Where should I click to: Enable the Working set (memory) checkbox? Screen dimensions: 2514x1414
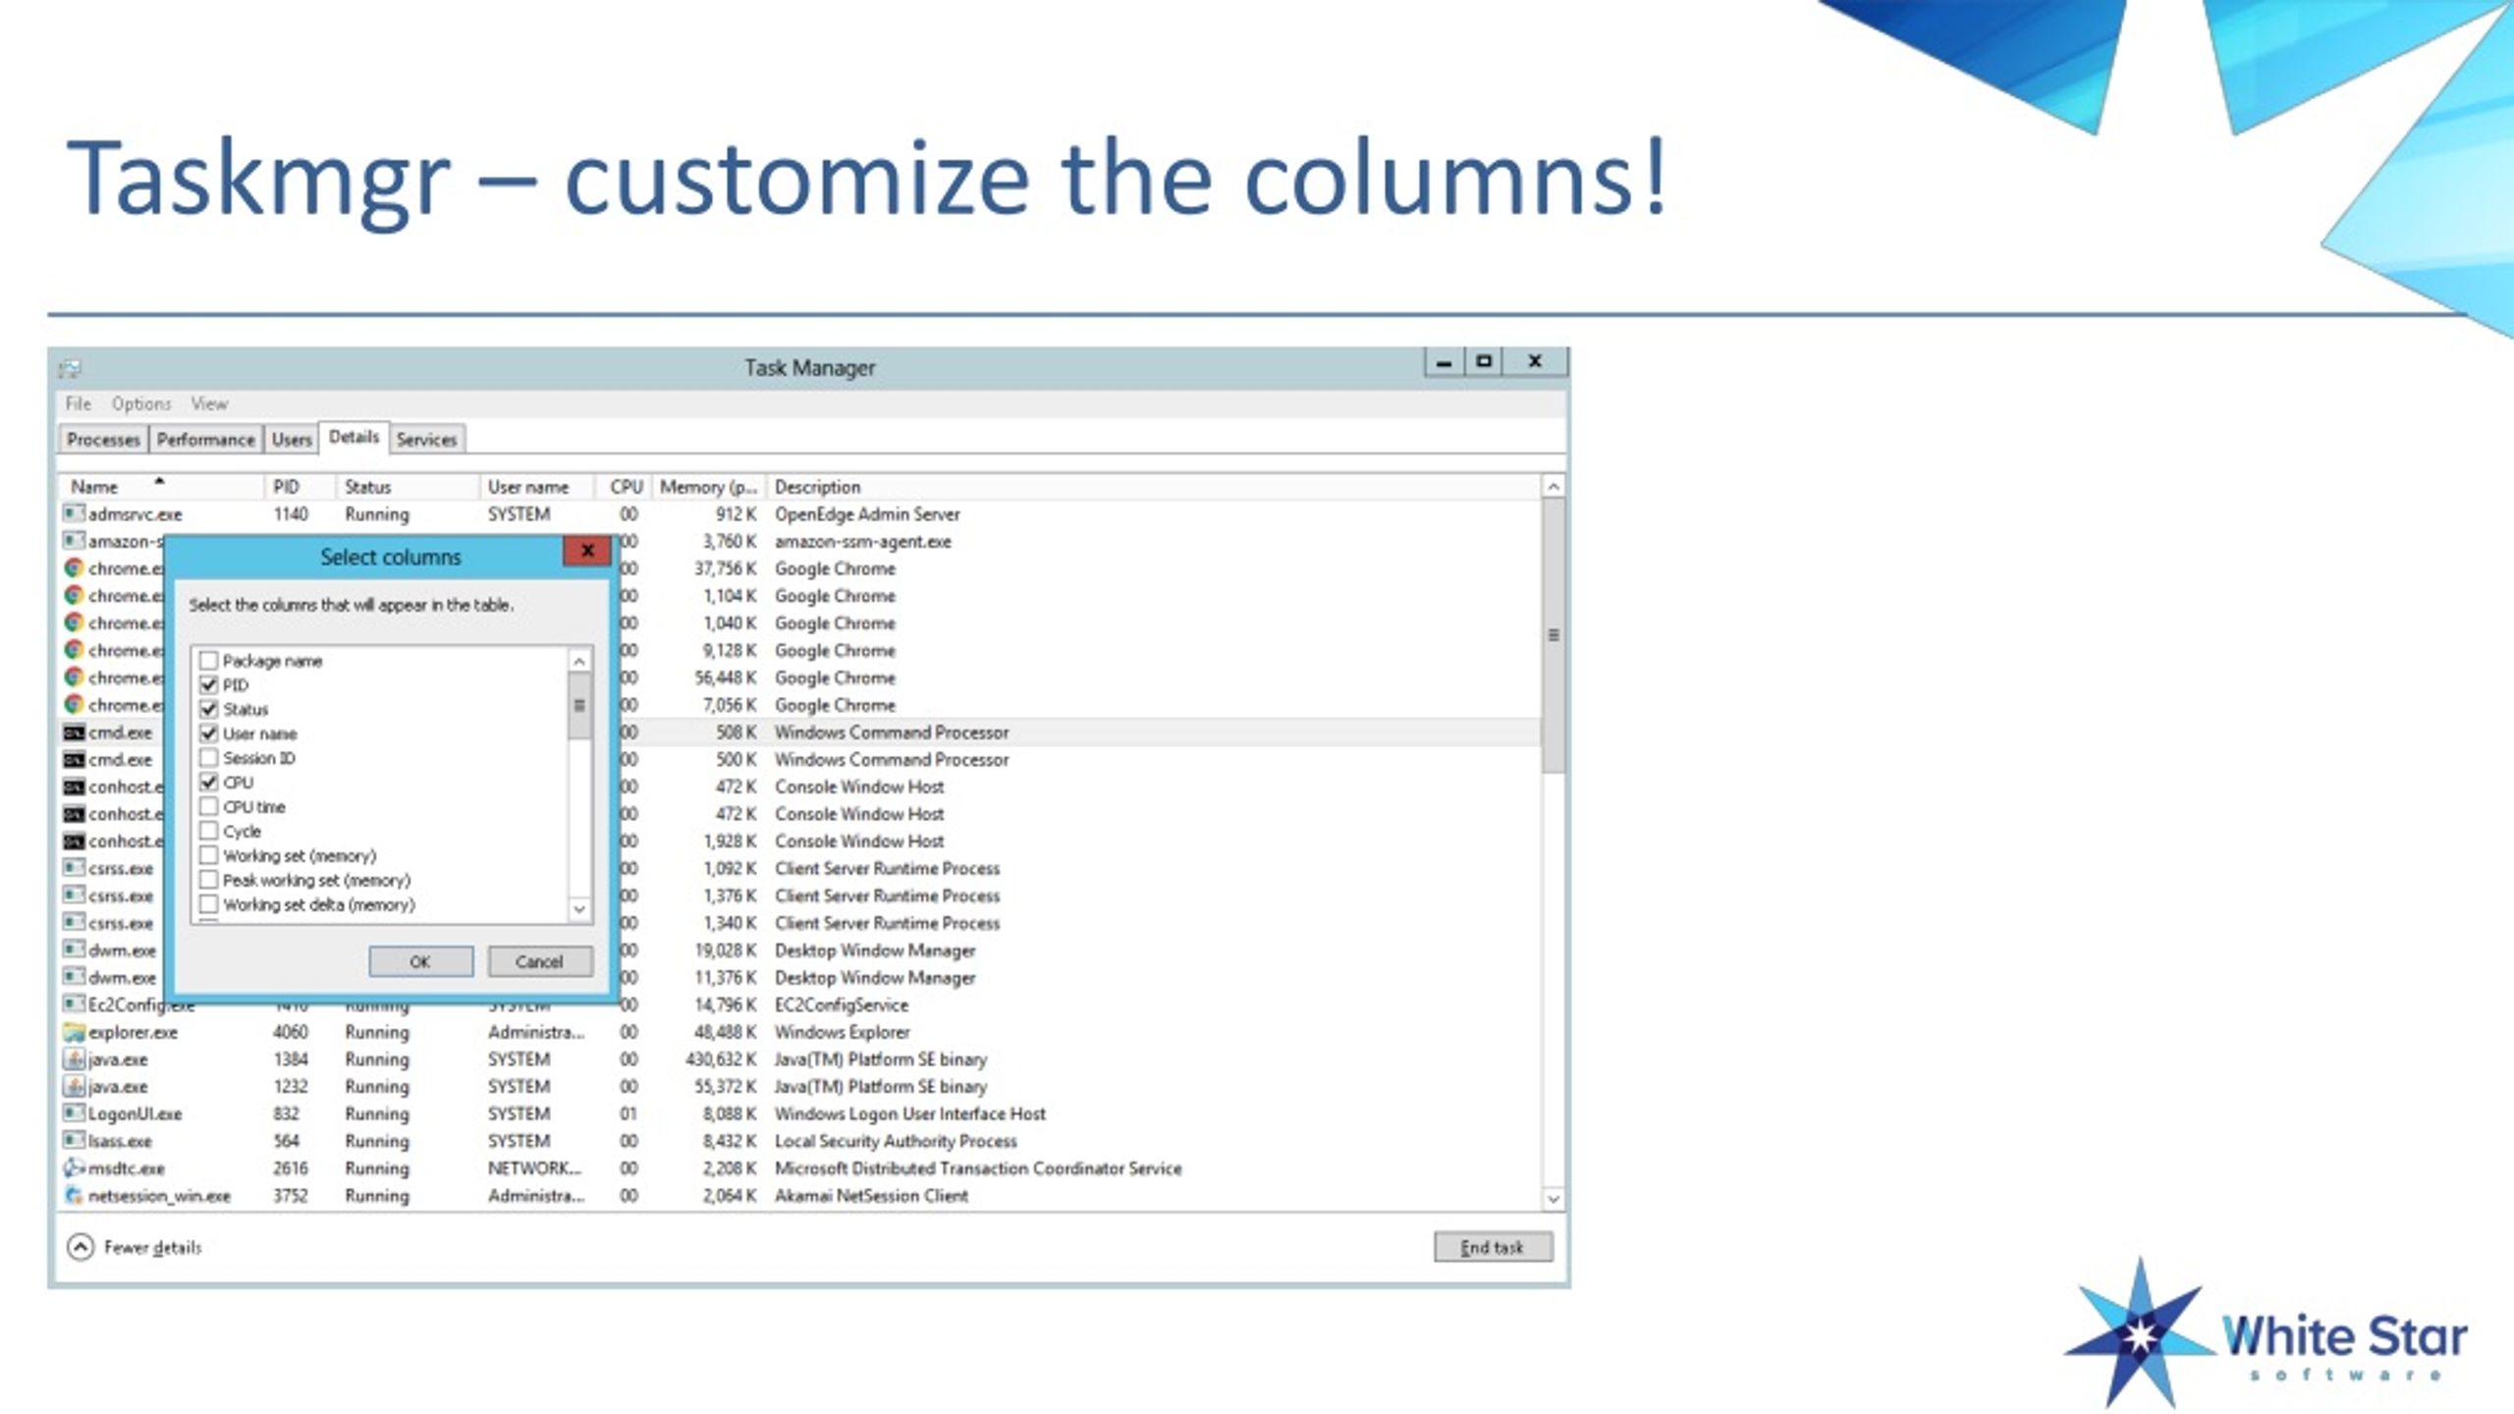208,856
